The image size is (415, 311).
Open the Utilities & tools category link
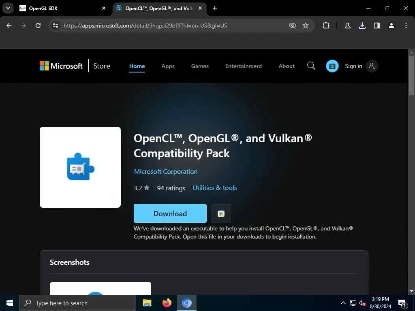[215, 188]
